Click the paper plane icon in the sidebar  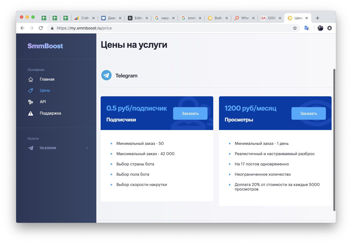[31, 148]
